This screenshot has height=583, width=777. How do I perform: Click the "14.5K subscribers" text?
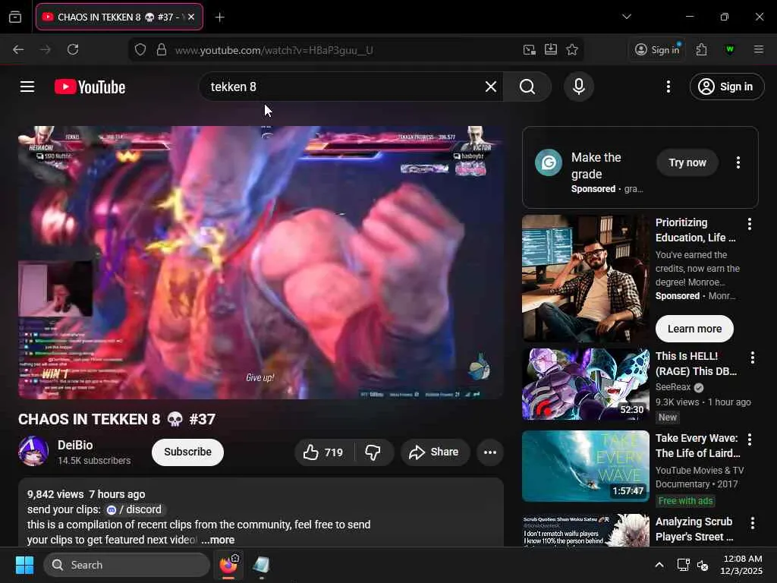click(x=93, y=461)
